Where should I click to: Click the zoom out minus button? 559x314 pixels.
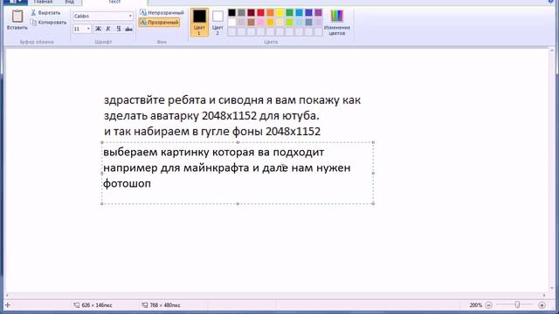point(489,305)
